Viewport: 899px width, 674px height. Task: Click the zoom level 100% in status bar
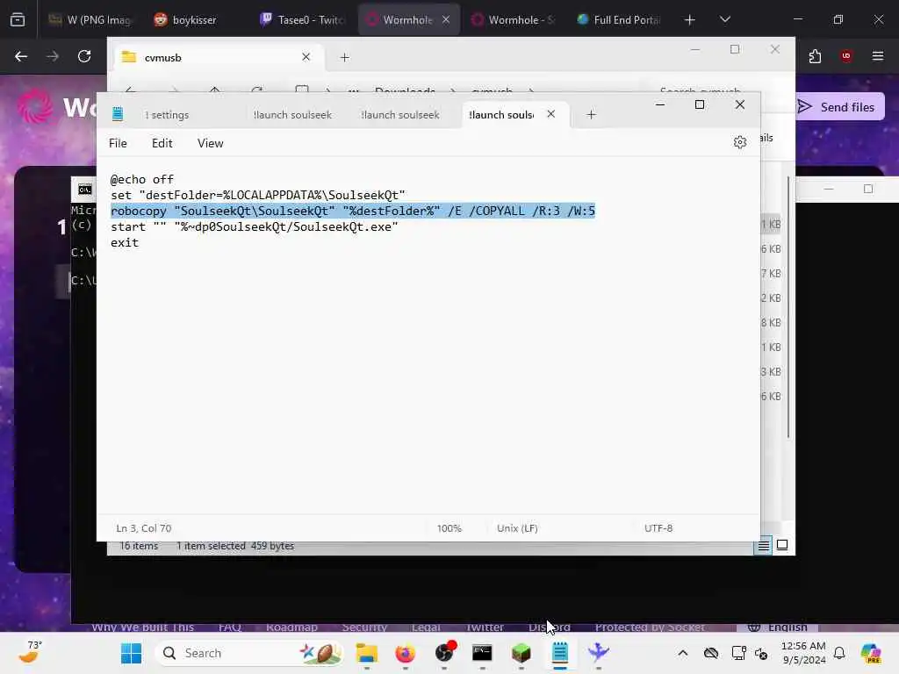click(x=449, y=528)
